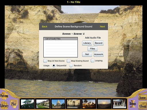This screenshot has width=147, height=110.
Task: Toggle Stop Existing Sound checkbox
Action: pos(68,61)
